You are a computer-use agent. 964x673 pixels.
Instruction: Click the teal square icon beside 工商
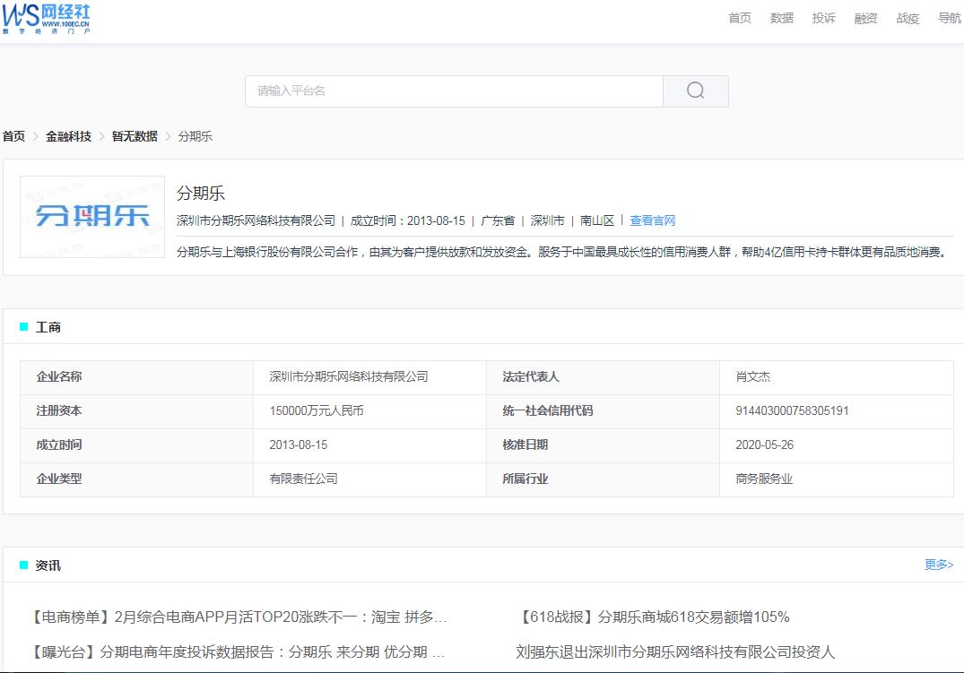(x=22, y=327)
